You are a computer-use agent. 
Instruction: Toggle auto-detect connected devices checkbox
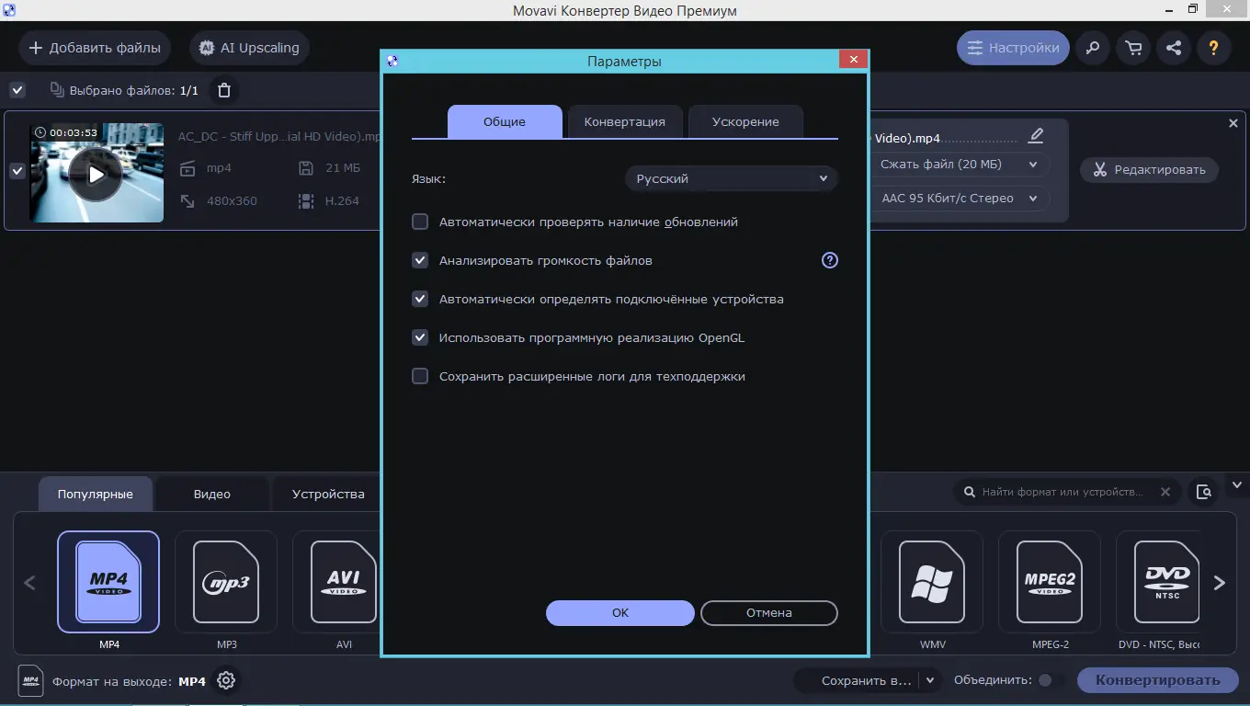click(x=420, y=299)
